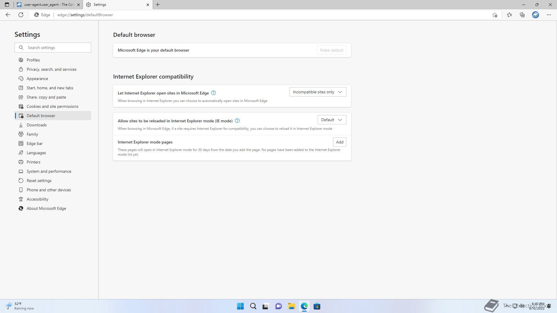Click Microsoft Edge taskbar icon

(304, 306)
